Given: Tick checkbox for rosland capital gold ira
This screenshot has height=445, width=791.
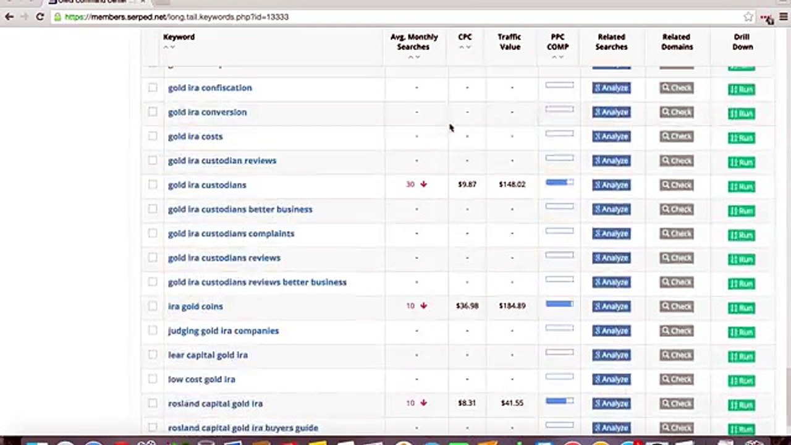Looking at the screenshot, I should pos(153,403).
